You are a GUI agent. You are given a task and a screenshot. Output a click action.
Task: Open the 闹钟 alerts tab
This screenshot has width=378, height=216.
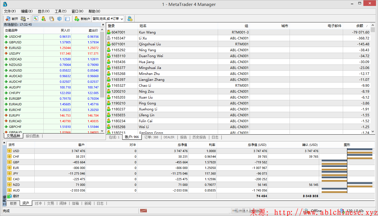tap(63, 203)
